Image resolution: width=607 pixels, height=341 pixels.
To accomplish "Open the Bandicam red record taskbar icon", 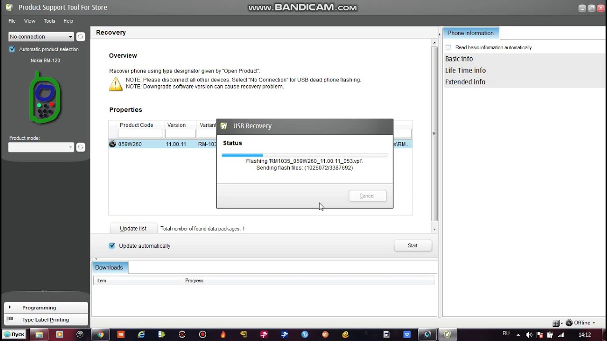I will tap(202, 334).
